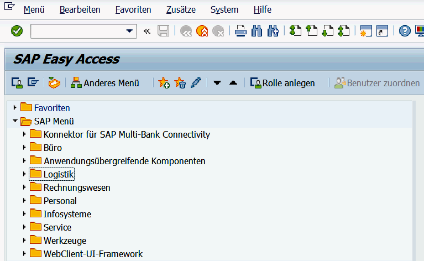Click the Add to Favorites star icon

click(x=164, y=83)
